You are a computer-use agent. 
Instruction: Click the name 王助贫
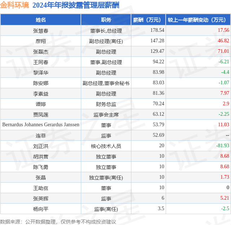41,188
